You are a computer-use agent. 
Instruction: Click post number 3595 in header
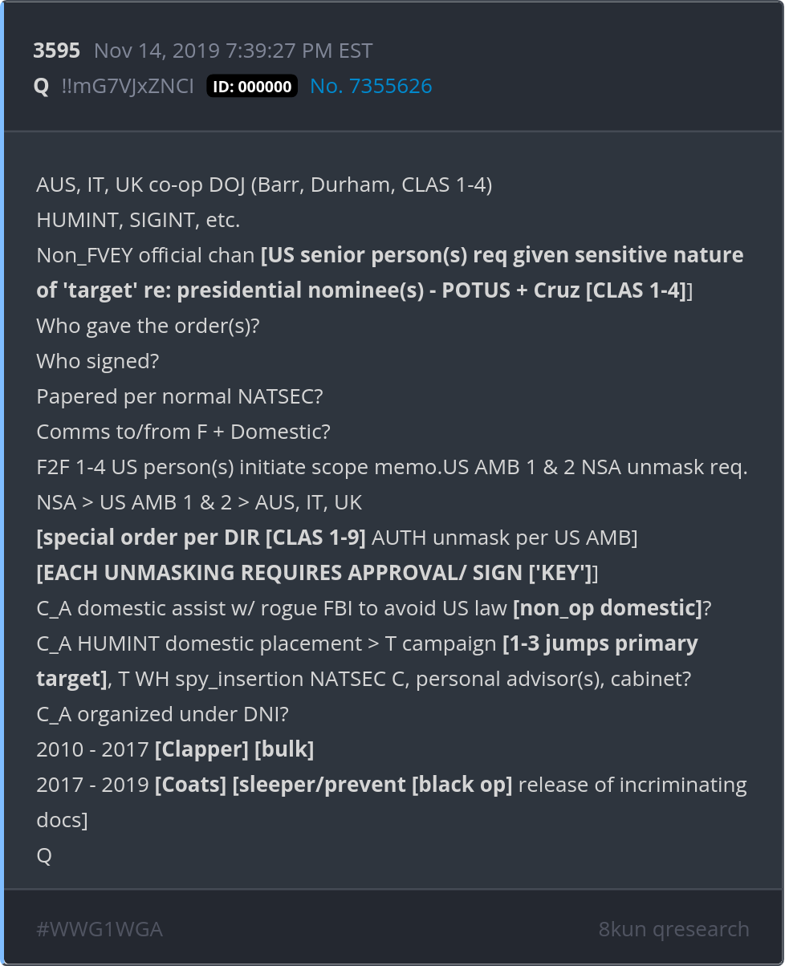(56, 51)
